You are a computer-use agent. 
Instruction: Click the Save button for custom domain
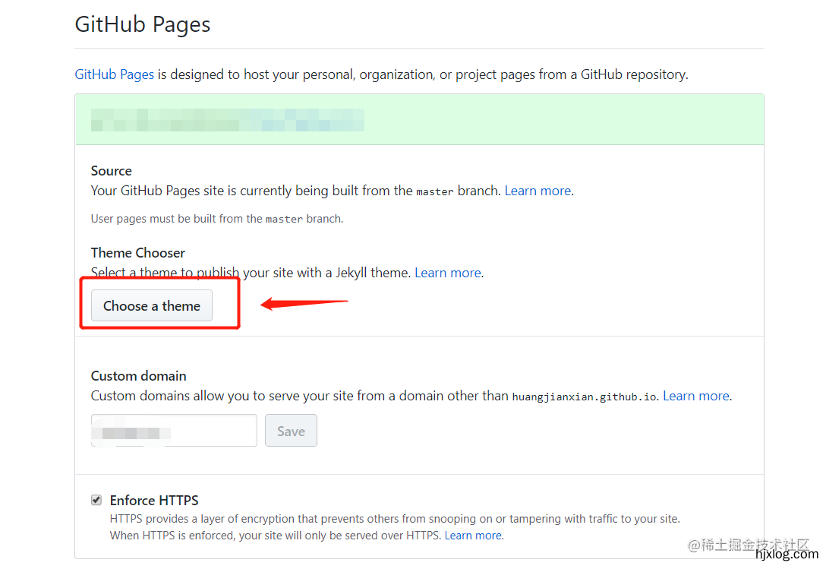291,431
